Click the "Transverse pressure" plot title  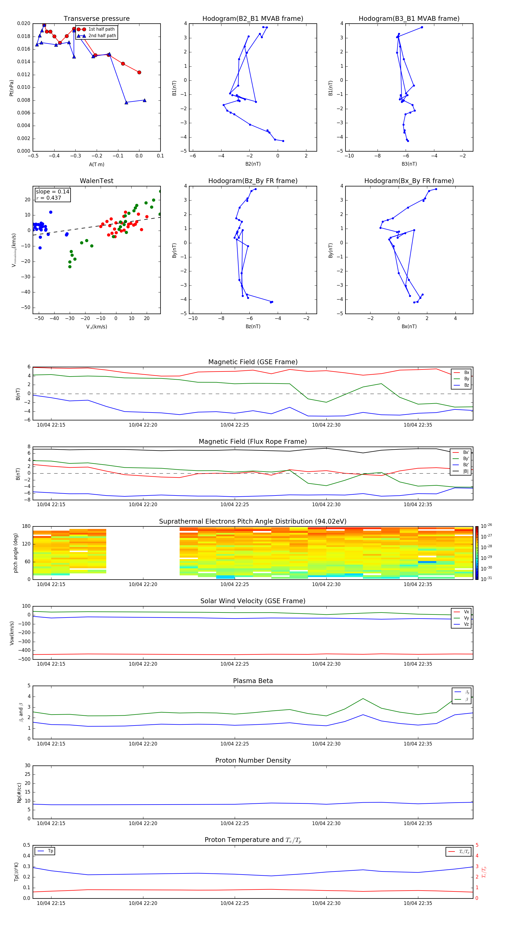(x=96, y=19)
